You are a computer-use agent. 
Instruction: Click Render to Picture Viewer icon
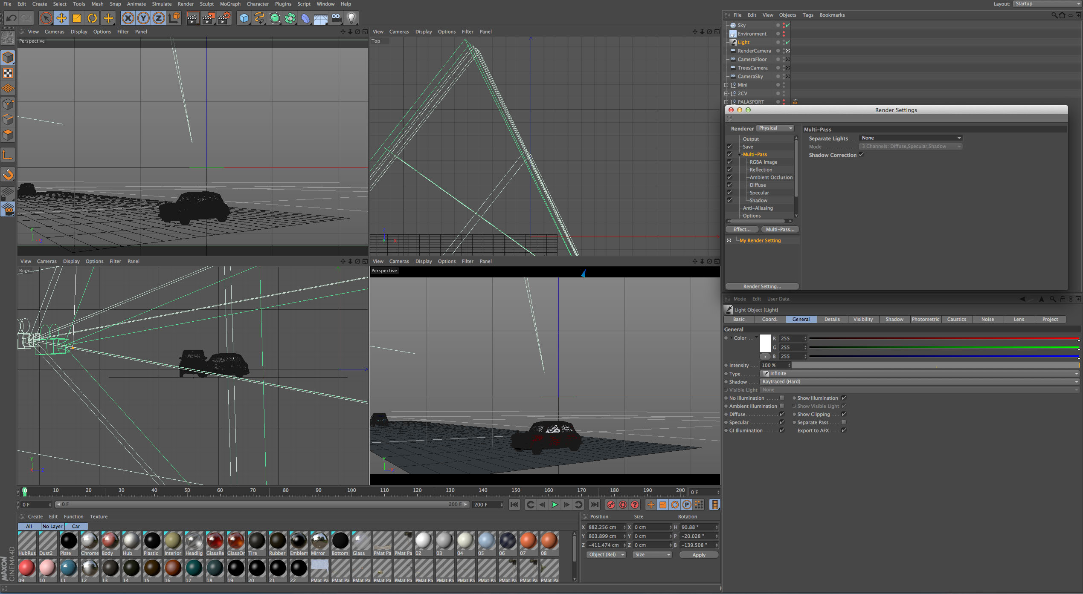coord(208,18)
